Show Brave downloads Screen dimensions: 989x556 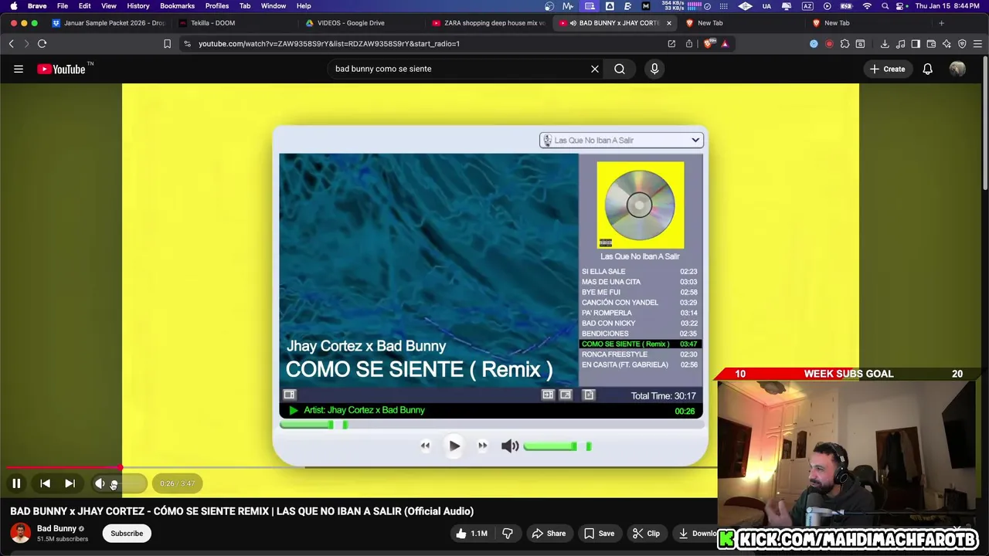(885, 44)
